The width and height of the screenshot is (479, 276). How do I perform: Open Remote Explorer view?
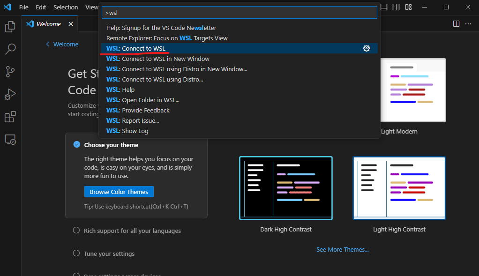coord(10,140)
